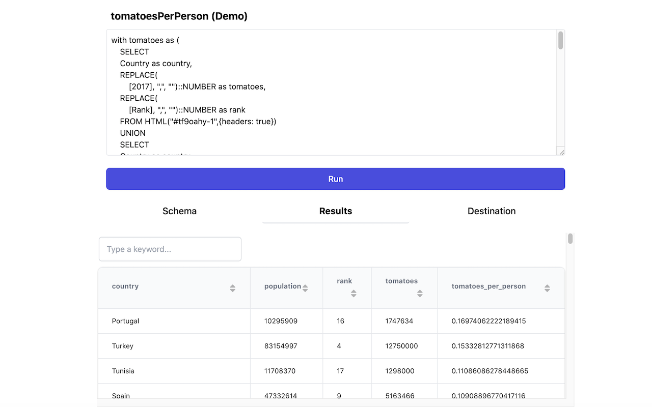
Task: Select Portugal's tomatoes value 1747634
Action: pyautogui.click(x=399, y=321)
